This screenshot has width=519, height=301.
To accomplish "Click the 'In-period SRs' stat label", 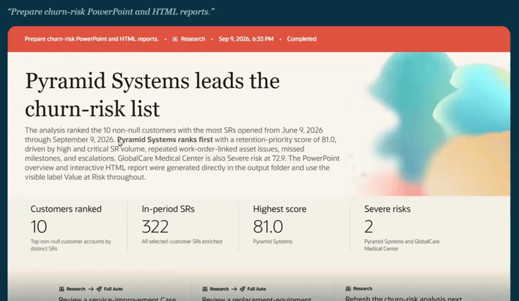I will 168,209.
